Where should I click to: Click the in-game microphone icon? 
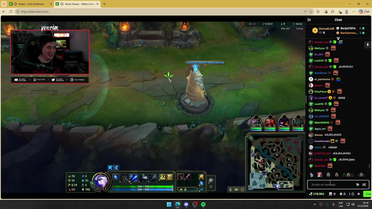click(230, 190)
